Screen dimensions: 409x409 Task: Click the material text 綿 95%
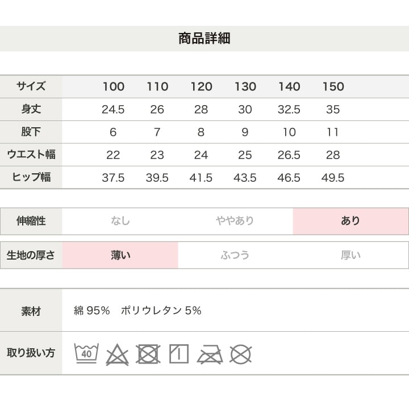pos(92,310)
